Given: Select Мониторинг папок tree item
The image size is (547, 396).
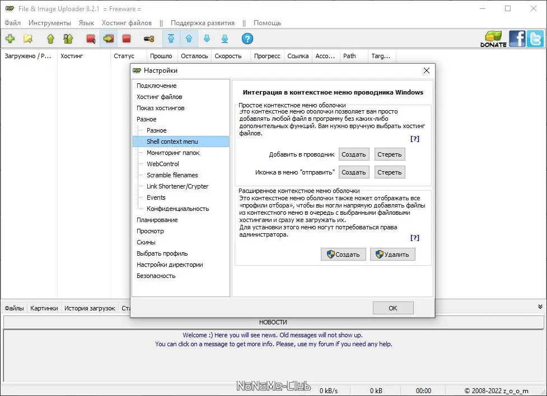Looking at the screenshot, I should click(173, 153).
